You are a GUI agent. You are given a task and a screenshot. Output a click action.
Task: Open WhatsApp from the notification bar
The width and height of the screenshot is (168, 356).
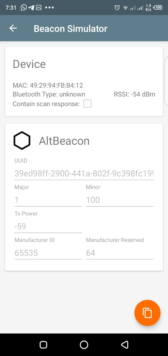(23, 8)
